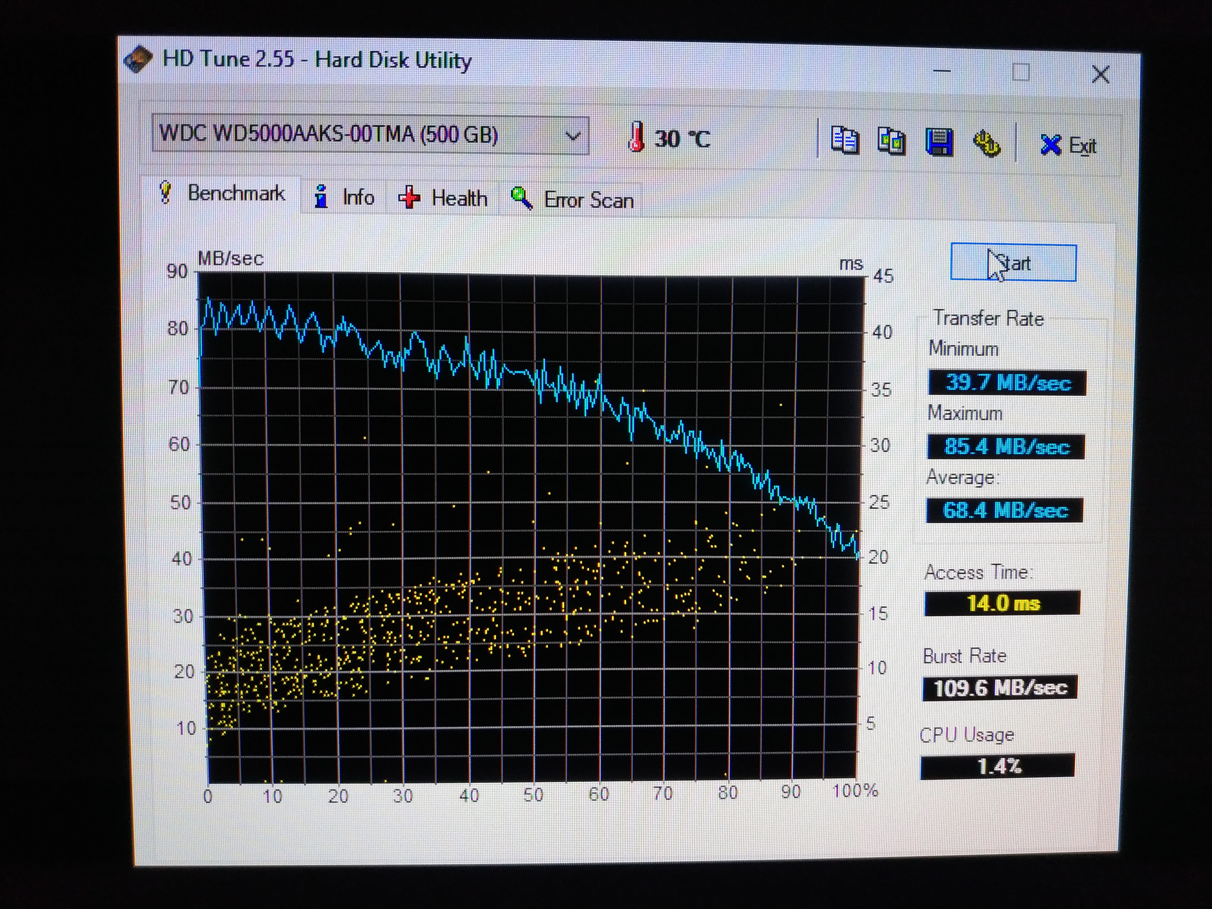Minimize the HD Tune window

click(x=942, y=71)
